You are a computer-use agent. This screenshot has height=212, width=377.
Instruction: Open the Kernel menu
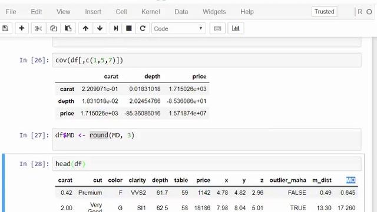click(x=151, y=12)
